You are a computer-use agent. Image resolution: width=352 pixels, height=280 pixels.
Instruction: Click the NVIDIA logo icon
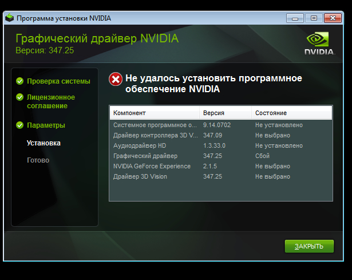click(319, 43)
